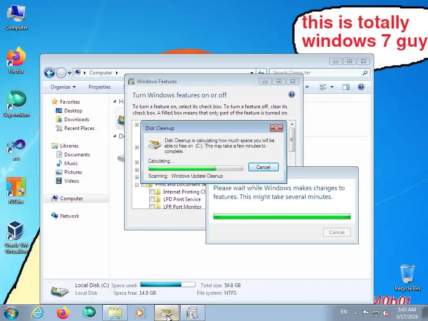Image resolution: width=428 pixels, height=321 pixels.
Task: Open the Recycle Bin
Action: (407, 278)
